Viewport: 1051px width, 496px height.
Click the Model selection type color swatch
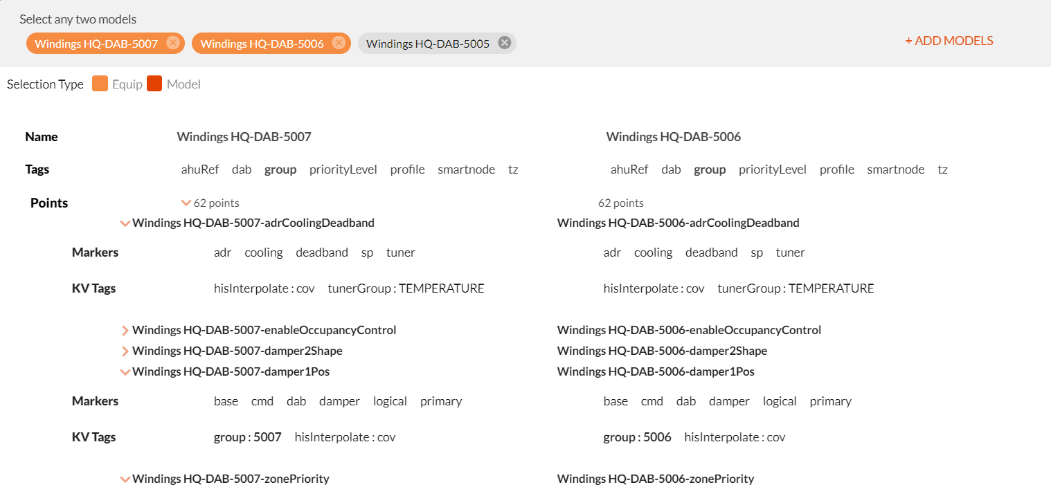155,83
